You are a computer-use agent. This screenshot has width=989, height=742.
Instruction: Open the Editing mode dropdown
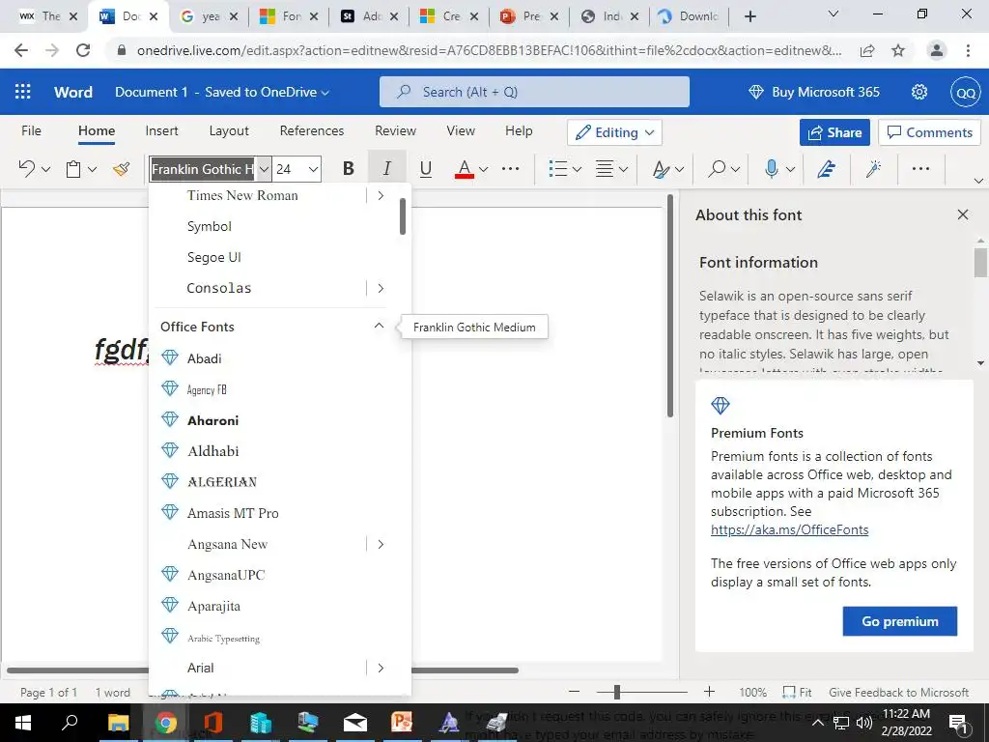(613, 132)
